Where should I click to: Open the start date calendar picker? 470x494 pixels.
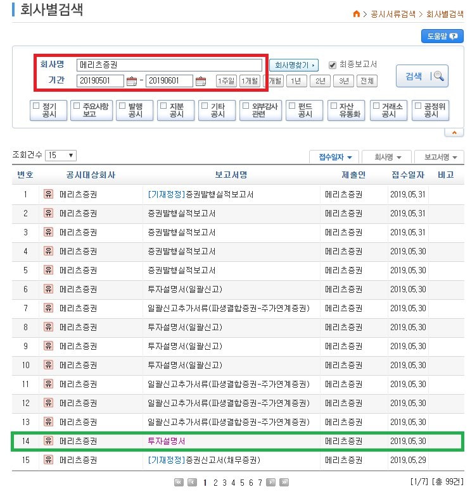pyautogui.click(x=131, y=82)
